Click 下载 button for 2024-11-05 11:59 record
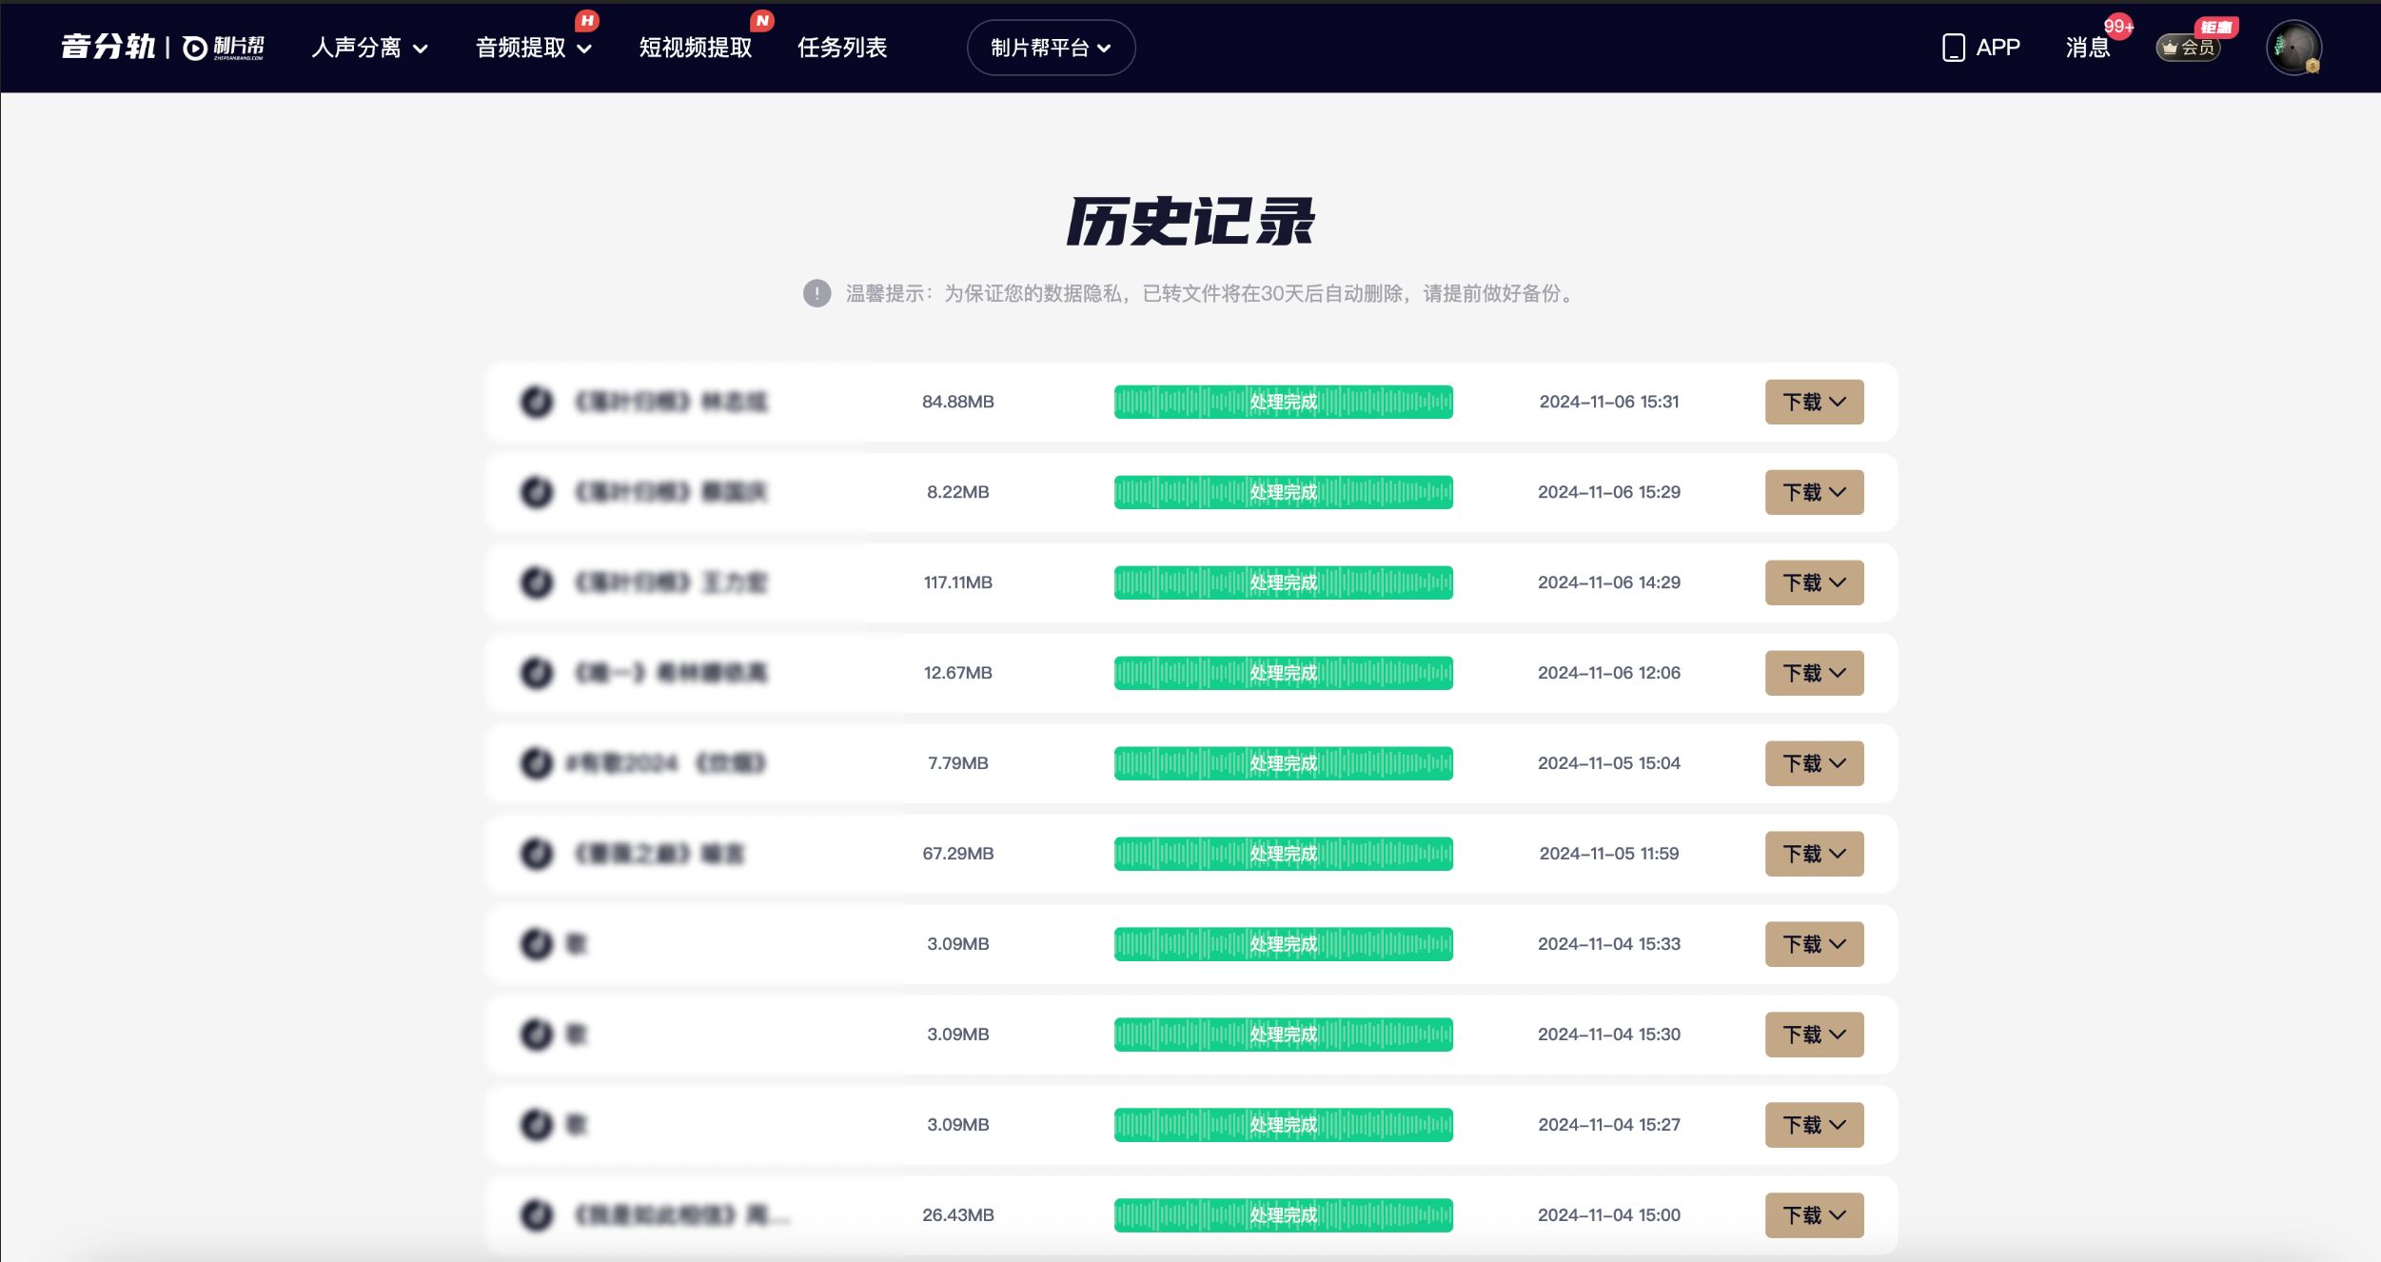 pyautogui.click(x=1814, y=854)
